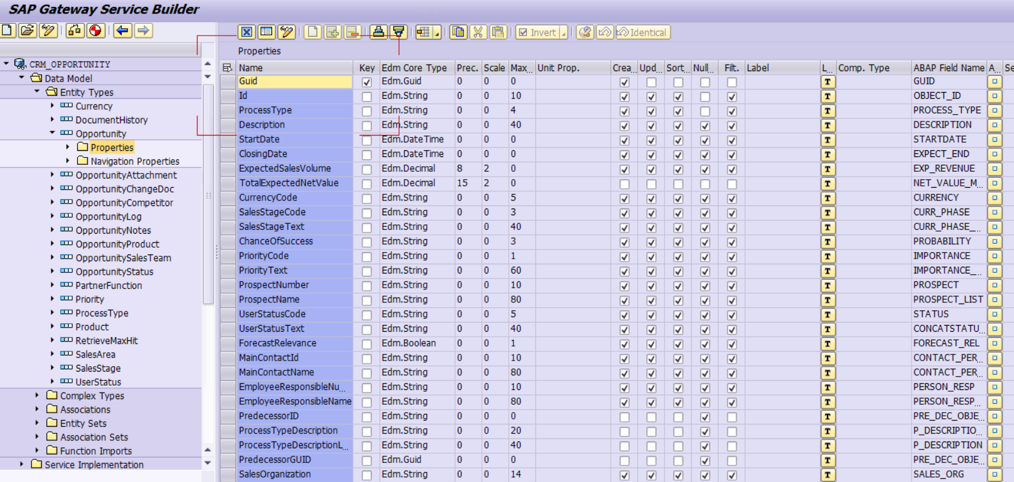This screenshot has width=1014, height=482.
Task: Toggle the Nullable checkbox for ClosingDate
Action: 705,155
